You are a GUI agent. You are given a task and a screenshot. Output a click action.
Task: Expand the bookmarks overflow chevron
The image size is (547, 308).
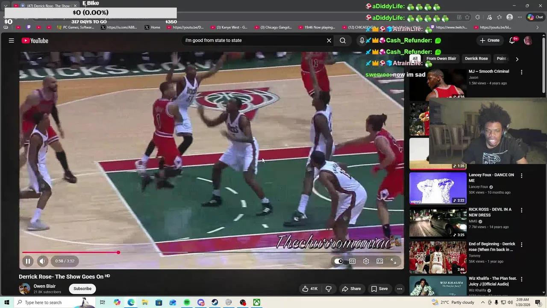pyautogui.click(x=538, y=27)
